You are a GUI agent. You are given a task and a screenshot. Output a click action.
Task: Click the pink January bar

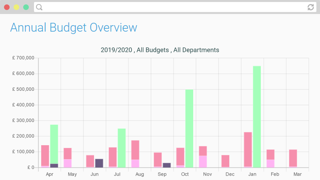(248, 149)
